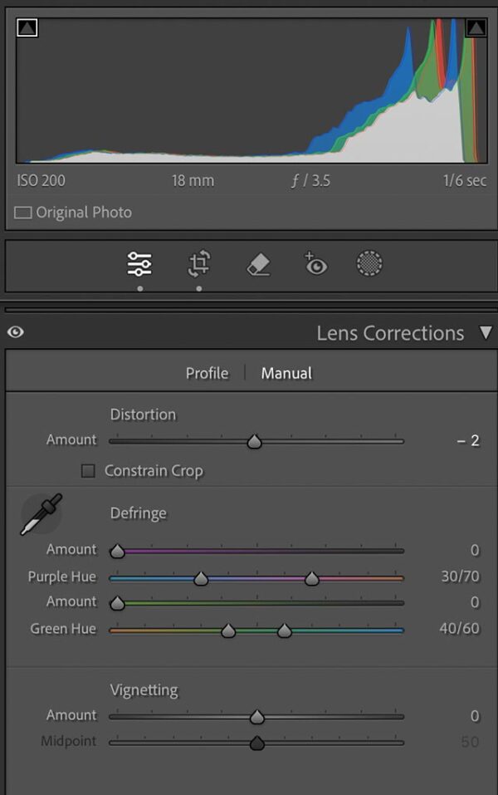Select the Edit adjustments tool
The height and width of the screenshot is (795, 498).
[139, 263]
